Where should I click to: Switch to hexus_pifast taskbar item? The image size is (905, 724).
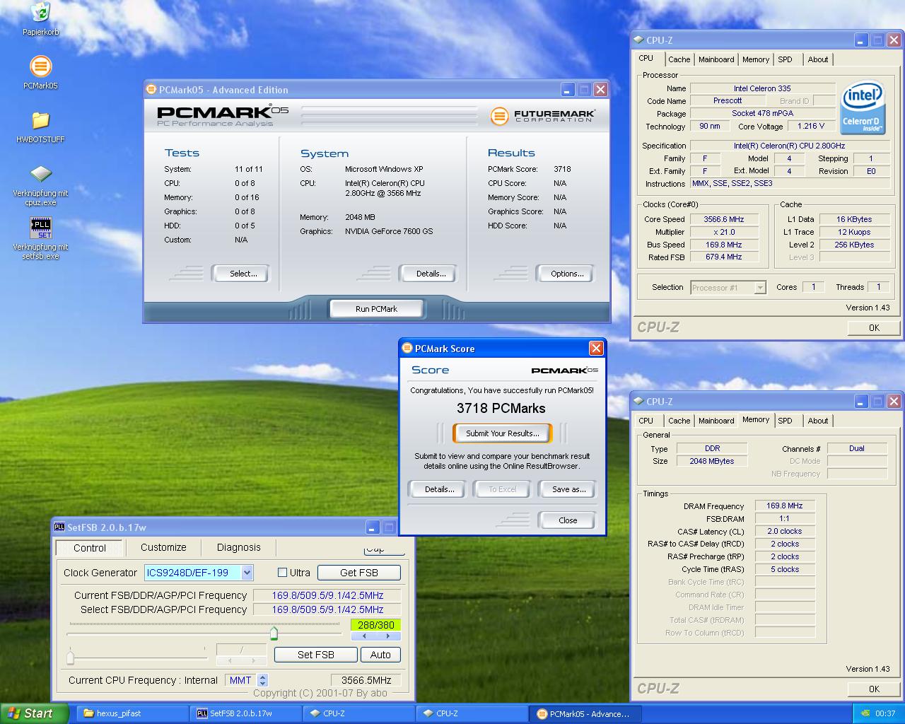(x=133, y=713)
